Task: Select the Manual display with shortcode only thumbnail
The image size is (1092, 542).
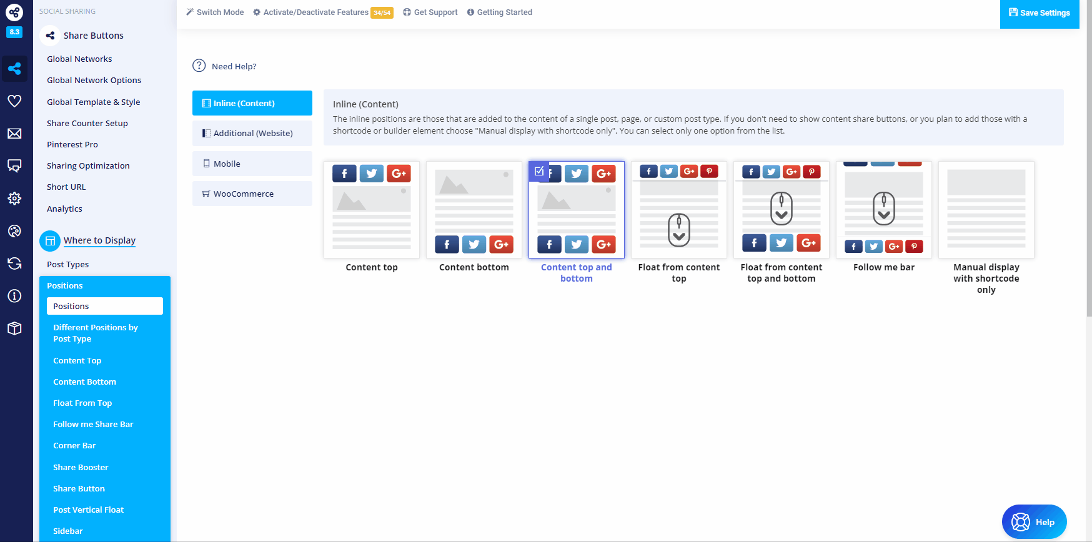Action: point(986,210)
